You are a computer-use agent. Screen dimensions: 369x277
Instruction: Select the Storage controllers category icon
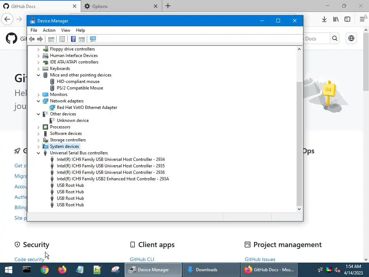(45, 140)
